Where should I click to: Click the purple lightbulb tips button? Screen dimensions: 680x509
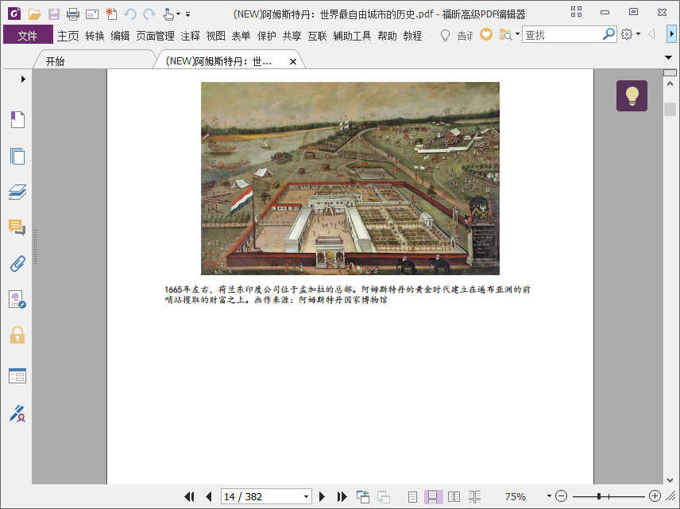point(632,95)
